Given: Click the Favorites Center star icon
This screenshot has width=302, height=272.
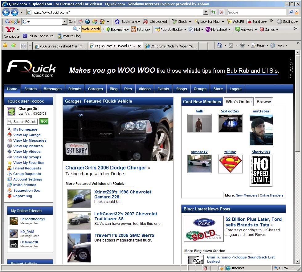Looking at the screenshot, I should click(5, 45).
